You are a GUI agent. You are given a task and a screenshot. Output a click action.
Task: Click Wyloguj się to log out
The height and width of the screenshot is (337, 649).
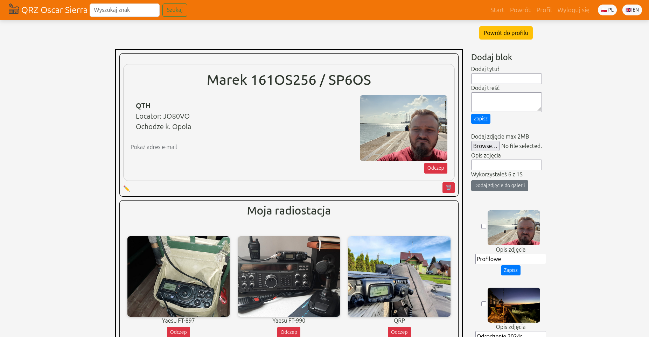(x=573, y=10)
